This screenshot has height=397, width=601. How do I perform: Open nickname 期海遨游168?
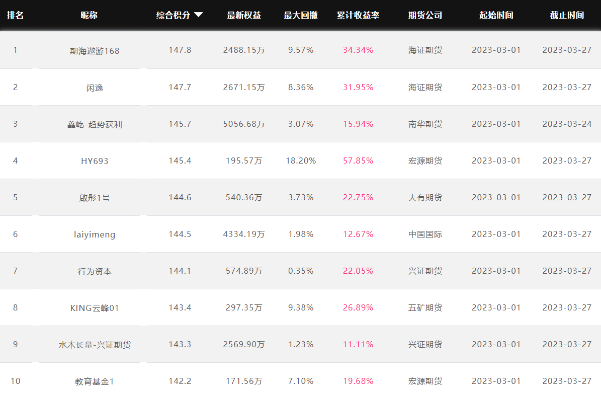(x=95, y=51)
